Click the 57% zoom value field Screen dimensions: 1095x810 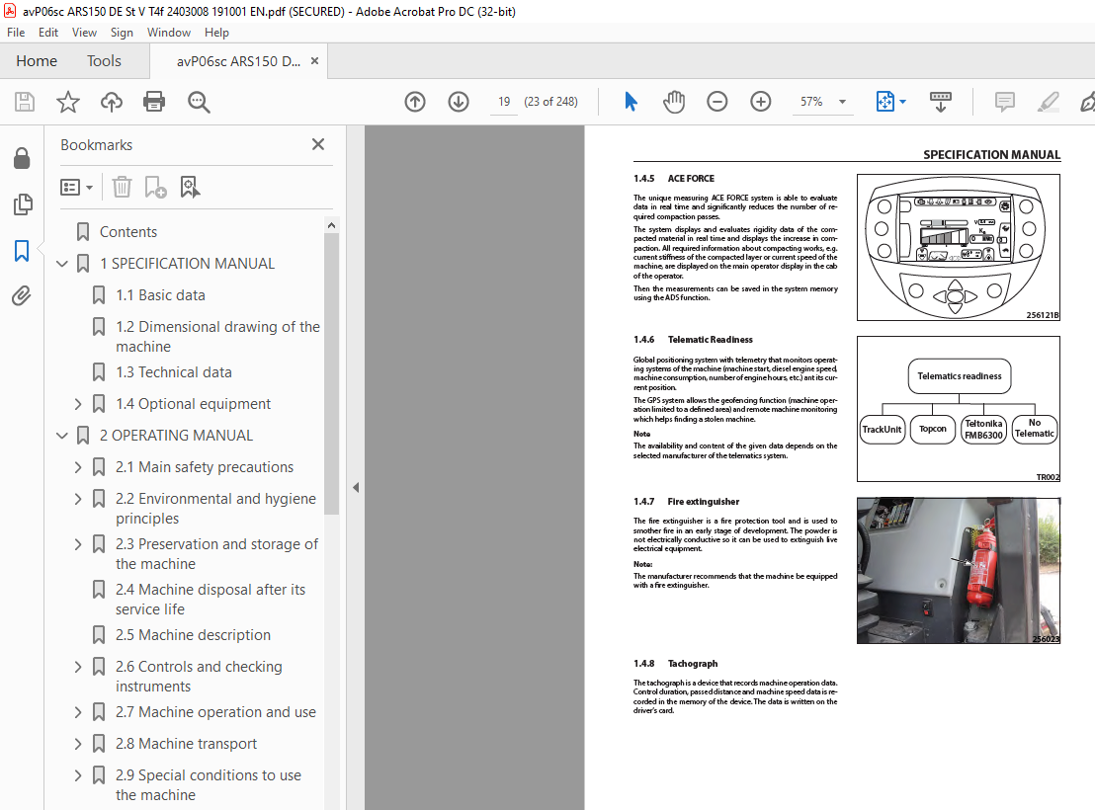810,102
